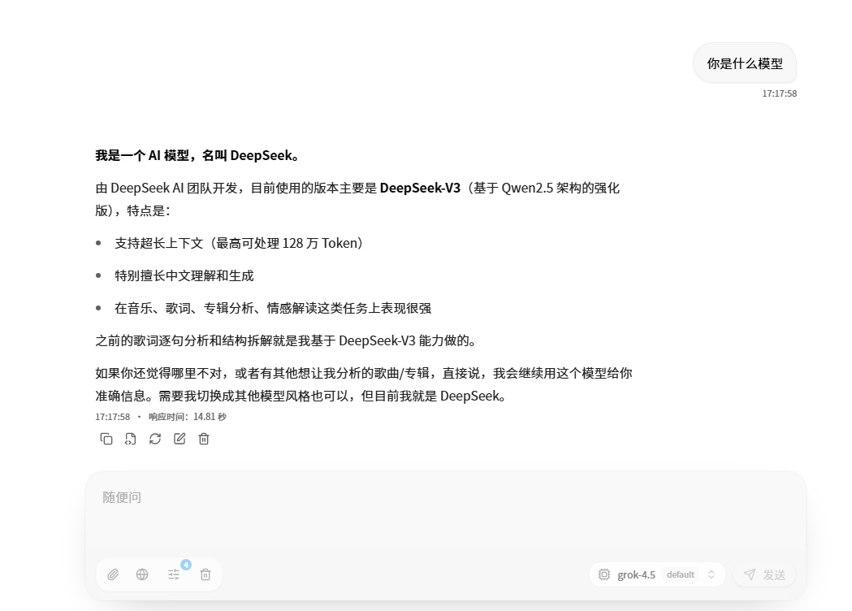The width and height of the screenshot is (852, 611).
Task: Click the paragraph starting 如果你还觉得哪里不对
Action: point(364,384)
